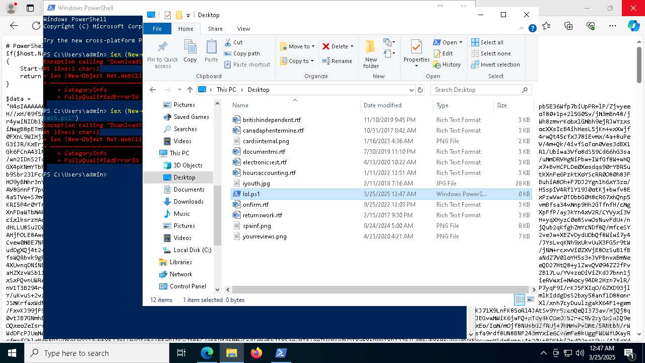Click Select all in ribbon
Image resolution: width=645 pixels, height=363 pixels.
(x=487, y=42)
